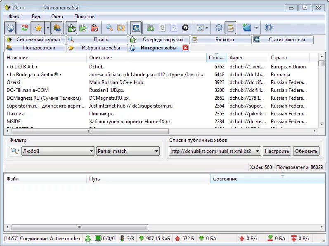Click hub list vertical scrollbar down arrow

[x=322, y=124]
